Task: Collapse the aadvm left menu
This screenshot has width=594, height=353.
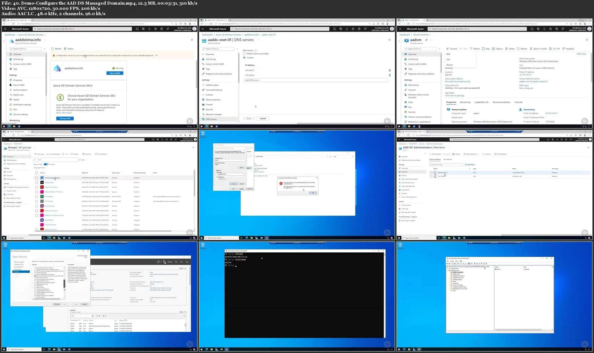Action: [440, 49]
